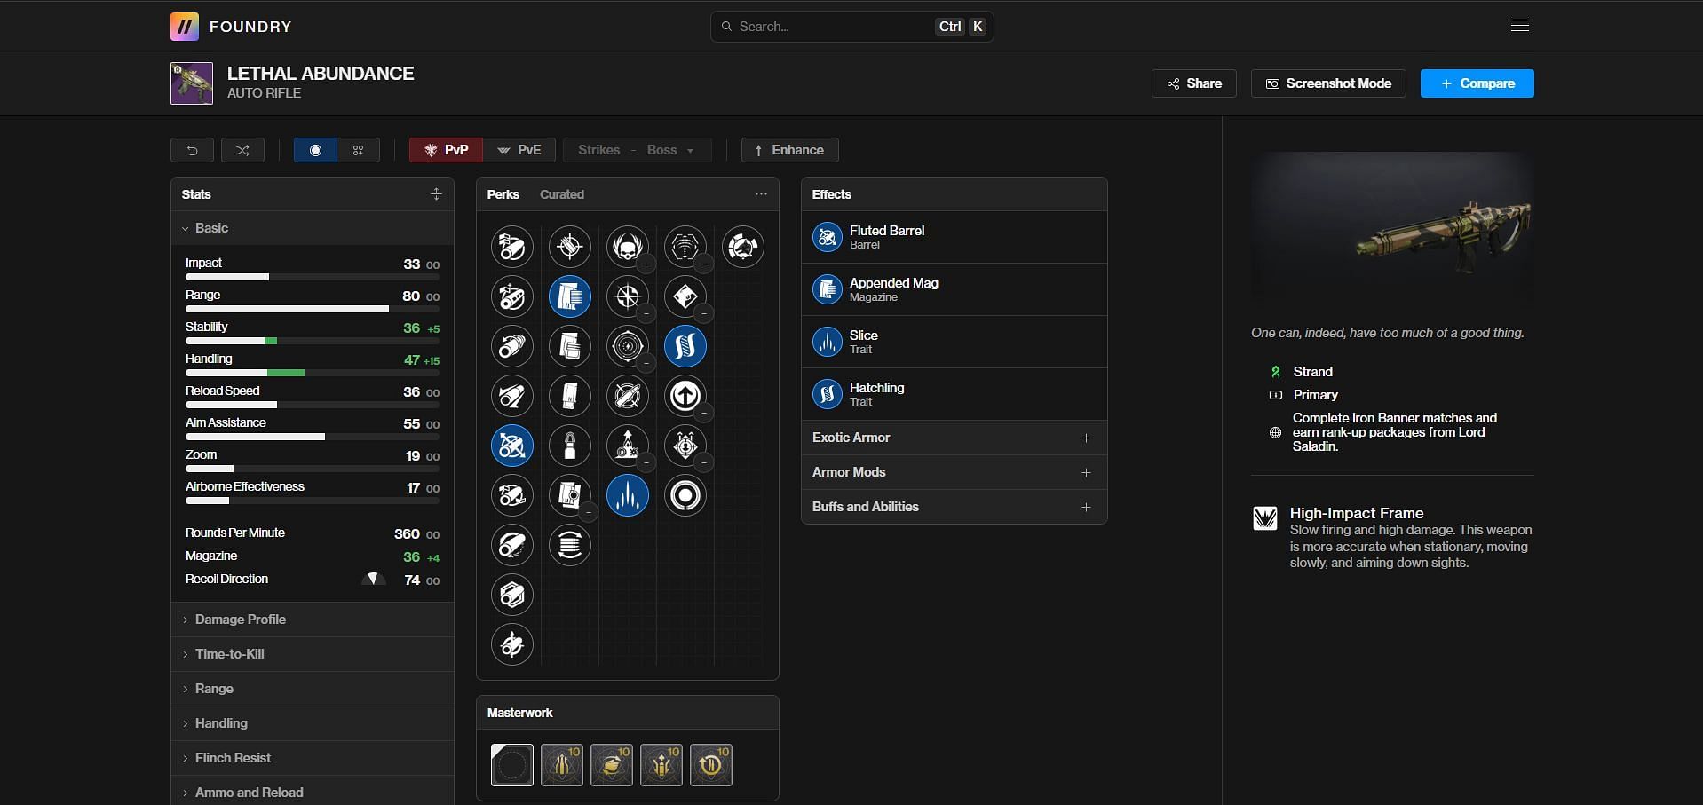Switch to single perk selection mode
The width and height of the screenshot is (1703, 805).
(315, 150)
